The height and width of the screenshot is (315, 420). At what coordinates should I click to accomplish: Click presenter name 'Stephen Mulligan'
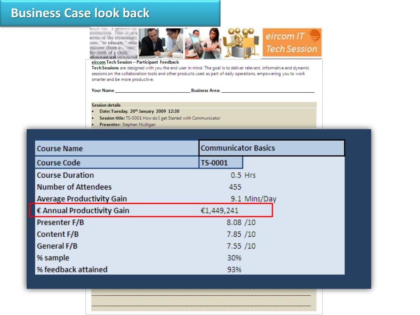click(x=139, y=125)
